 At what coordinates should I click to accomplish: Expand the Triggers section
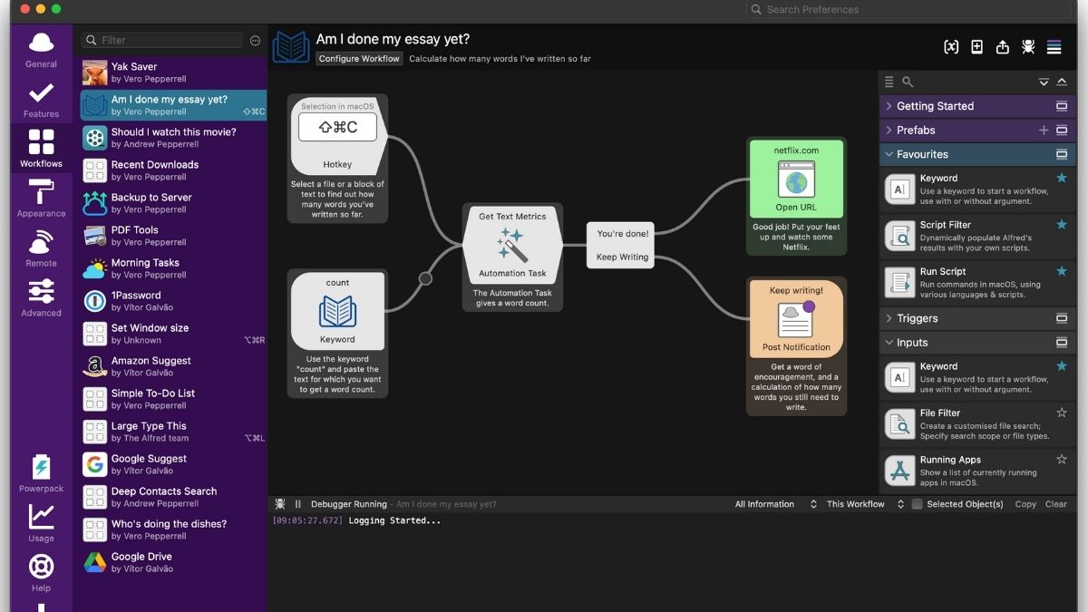[x=889, y=318]
